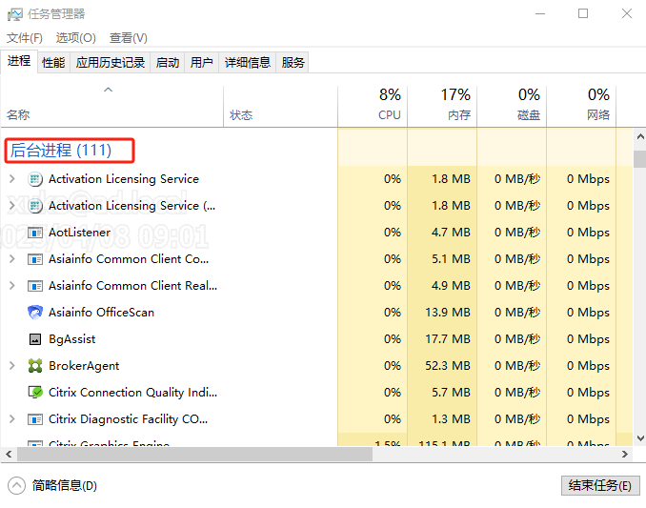Click the AotListener process icon
Image resolution: width=646 pixels, height=508 pixels.
pyautogui.click(x=35, y=233)
